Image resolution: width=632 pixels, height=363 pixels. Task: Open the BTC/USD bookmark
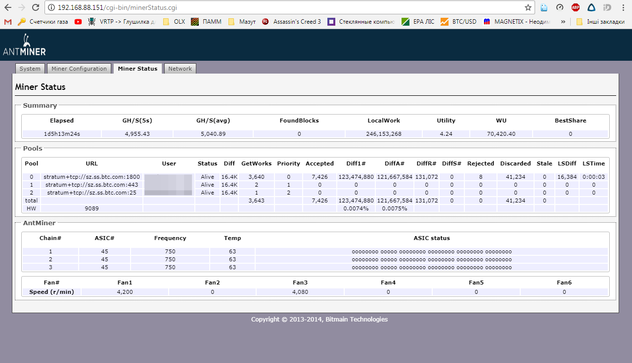point(458,22)
